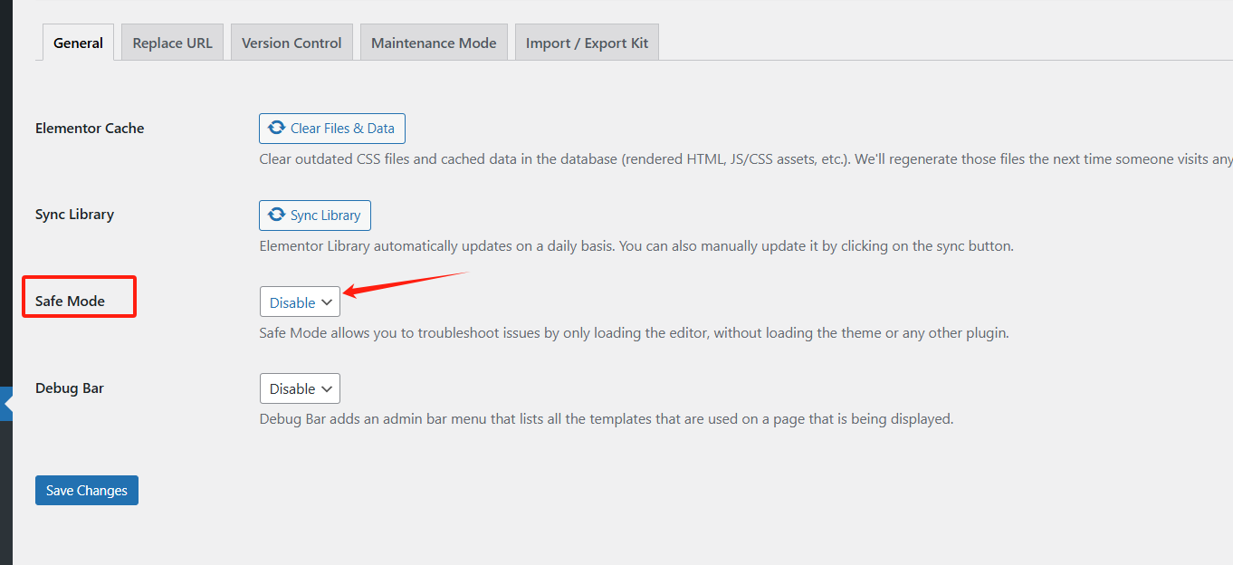Open the Debug Bar dropdown showing Disable
1233x565 pixels.
[x=300, y=388]
